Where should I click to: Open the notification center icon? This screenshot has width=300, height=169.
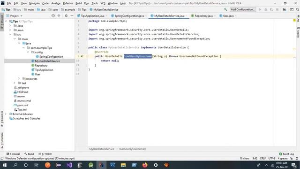(x=294, y=165)
